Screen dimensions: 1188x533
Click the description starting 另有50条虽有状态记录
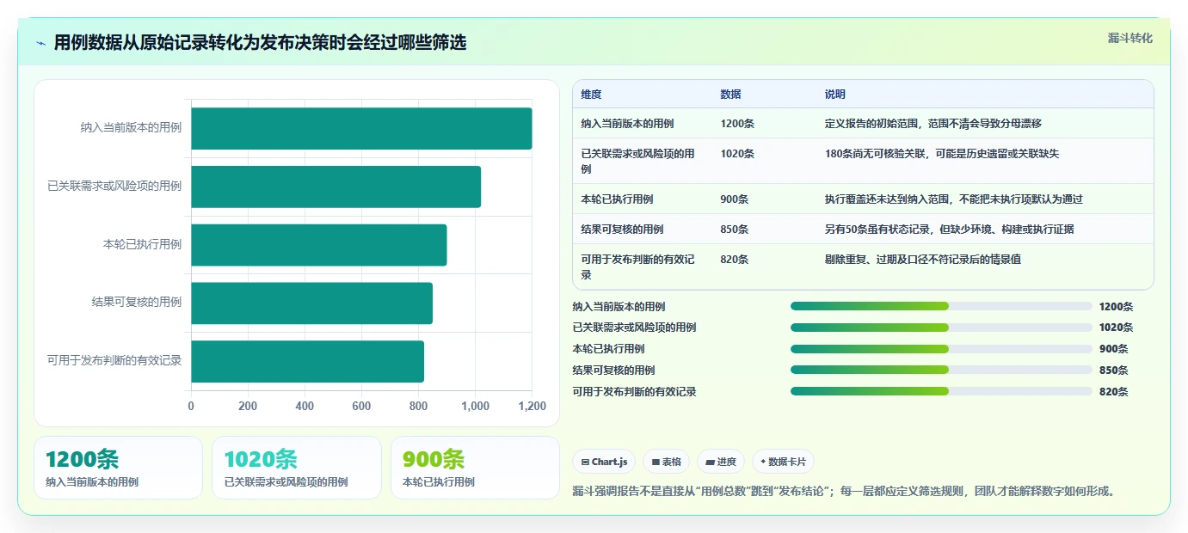(x=949, y=230)
